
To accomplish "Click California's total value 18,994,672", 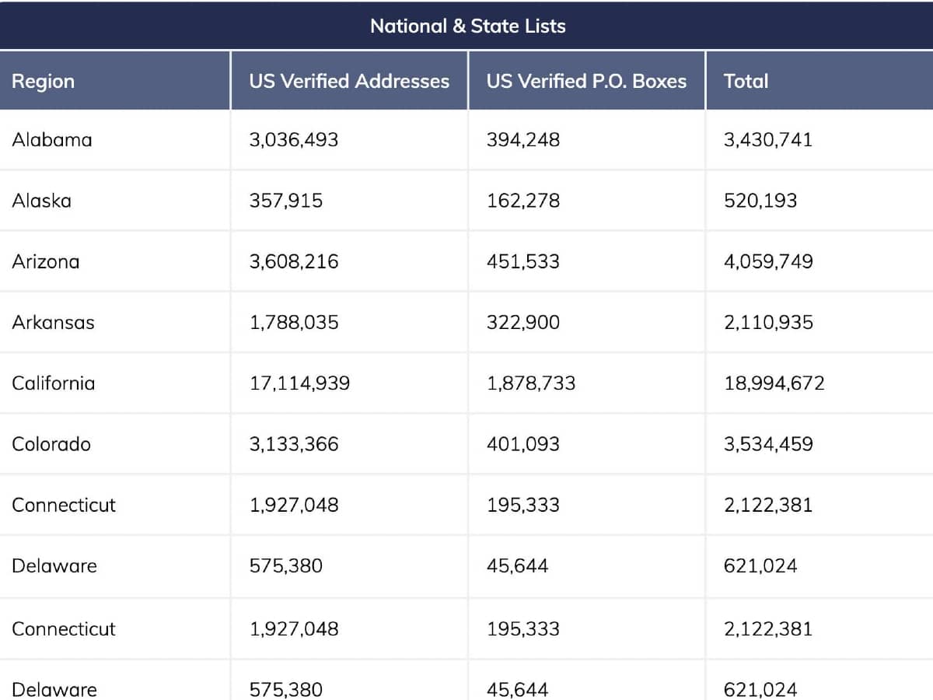I will [774, 383].
